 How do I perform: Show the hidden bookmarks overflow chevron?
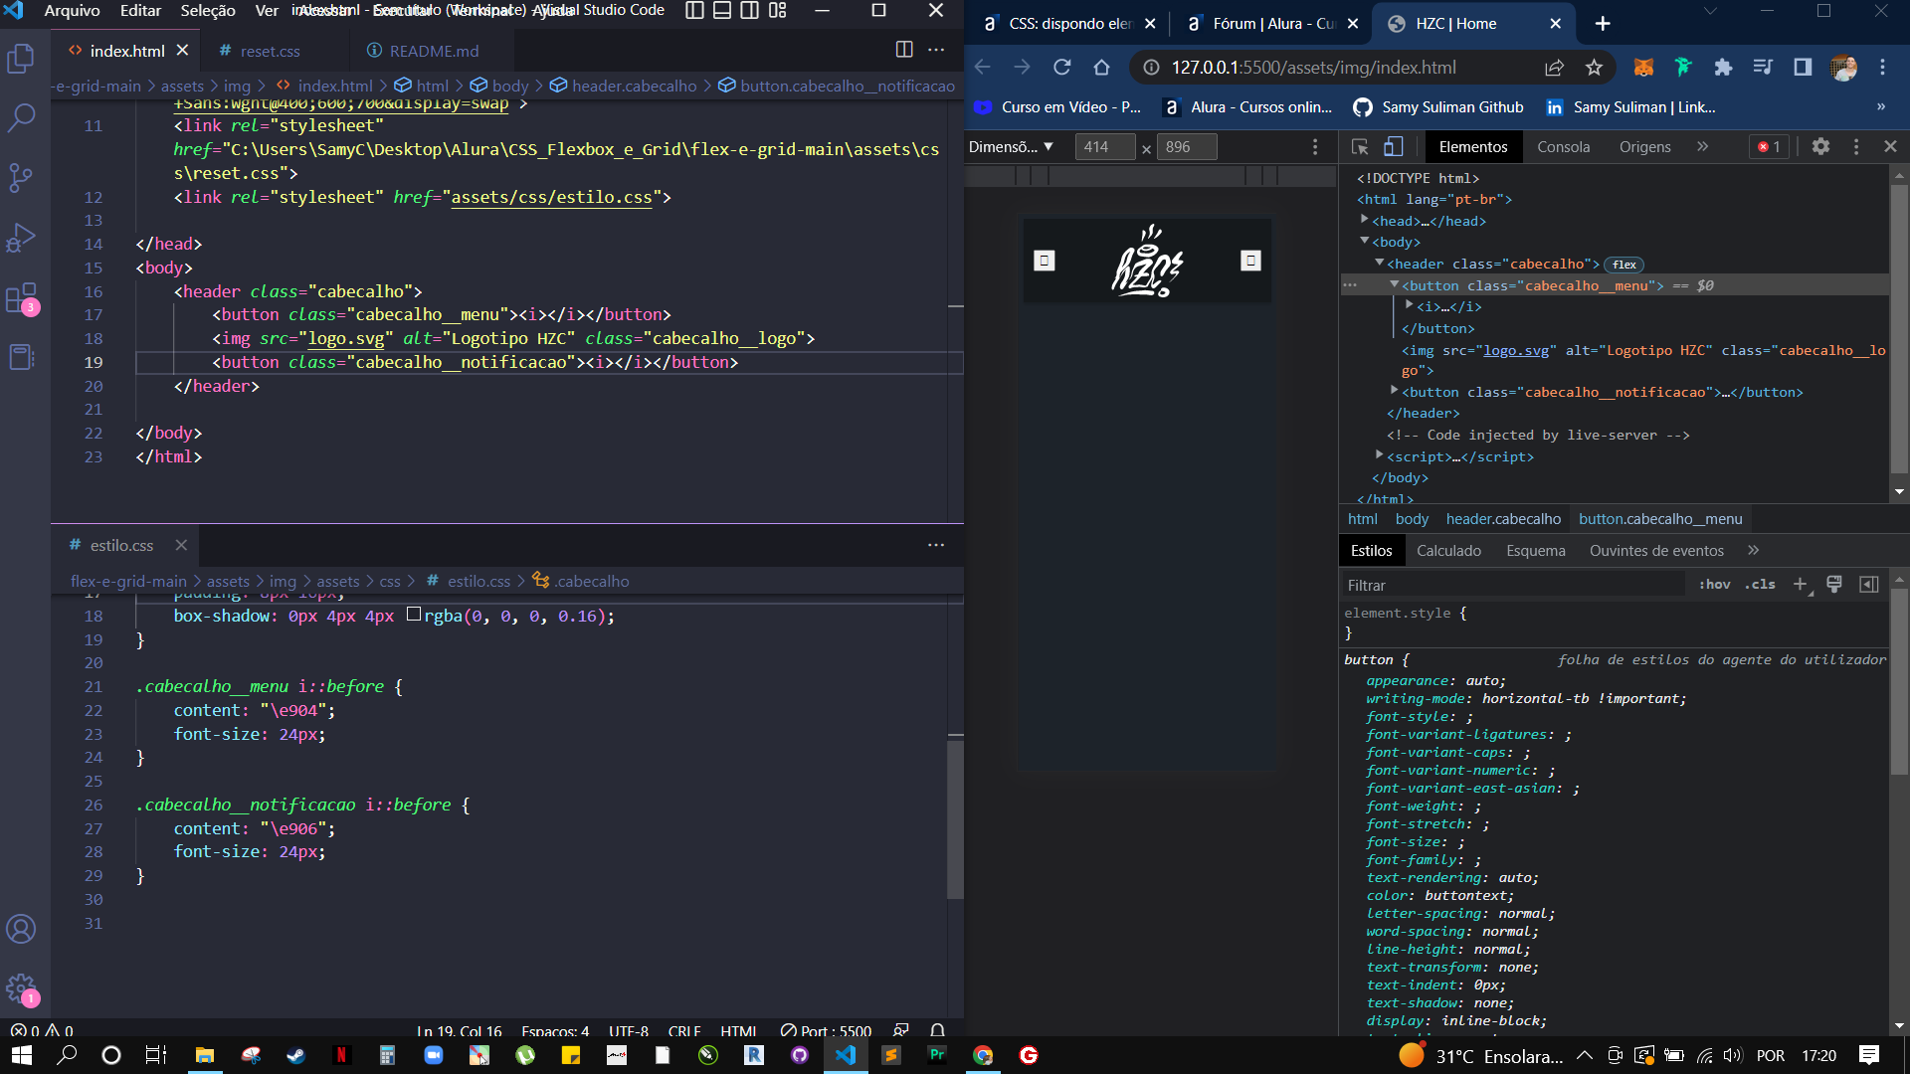(1880, 107)
